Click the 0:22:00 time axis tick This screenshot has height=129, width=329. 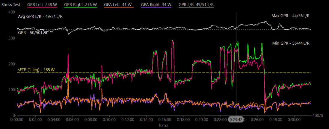[x=220, y=119]
